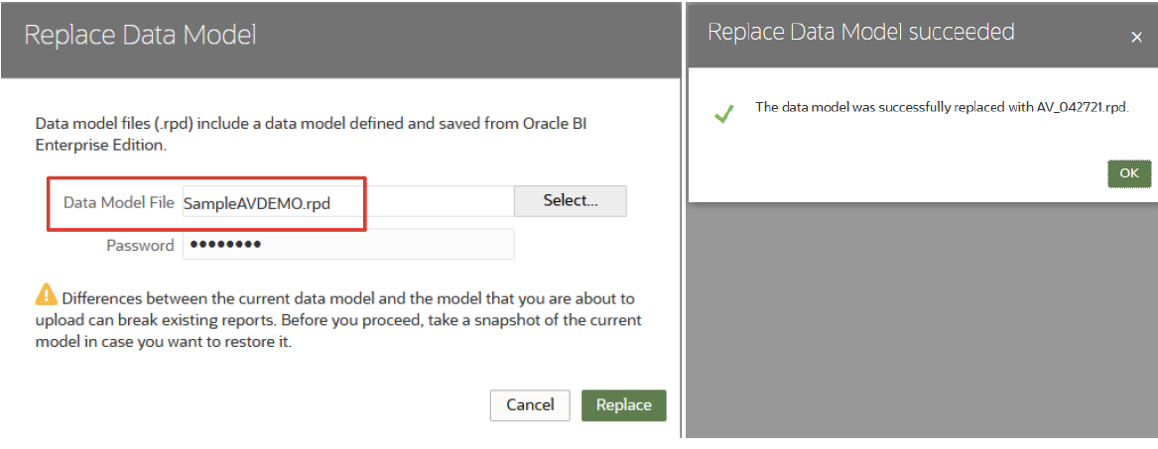Select the SampleAVDEMO.rpd file name text

pos(257,203)
